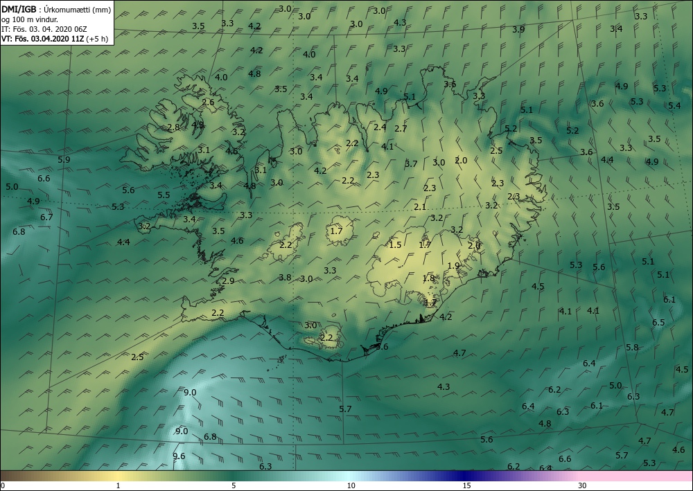Pick the pale yellow color above label 1
Viewport: 693px width, 491px height.
(118, 476)
